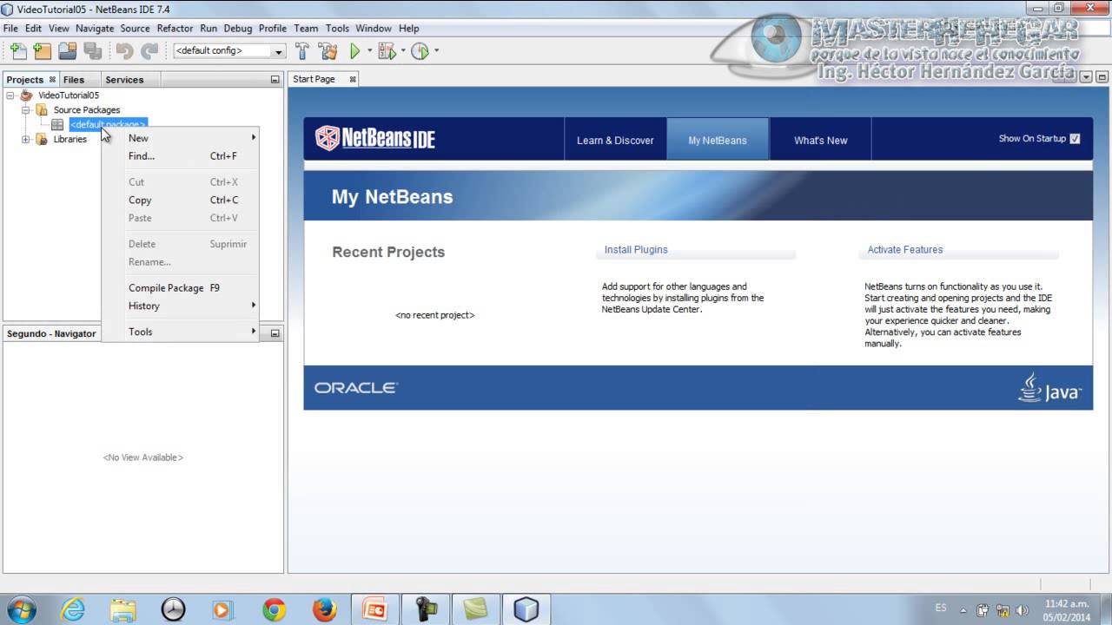
Task: Click the New Project toolbar icon
Action: coord(42,51)
